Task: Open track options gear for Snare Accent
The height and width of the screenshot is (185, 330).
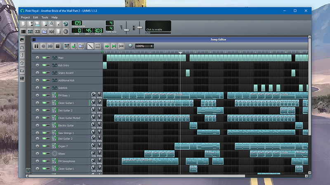Action: 38,73
